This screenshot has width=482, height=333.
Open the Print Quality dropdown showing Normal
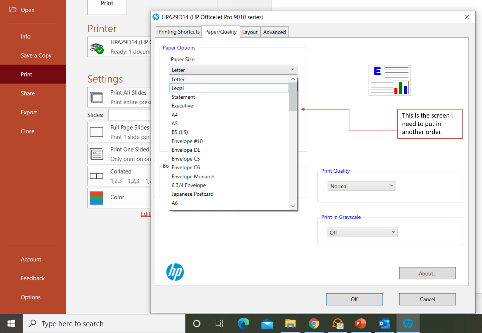point(361,186)
